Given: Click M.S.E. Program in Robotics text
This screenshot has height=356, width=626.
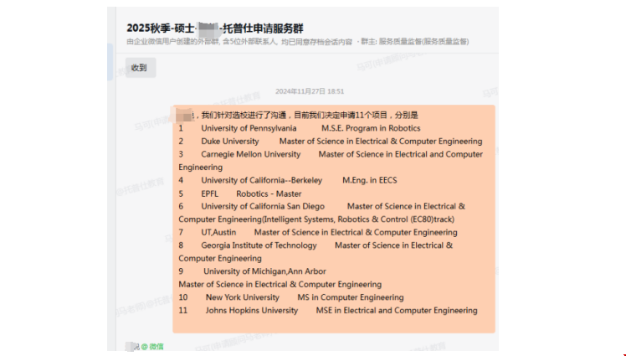Looking at the screenshot, I should 371,128.
